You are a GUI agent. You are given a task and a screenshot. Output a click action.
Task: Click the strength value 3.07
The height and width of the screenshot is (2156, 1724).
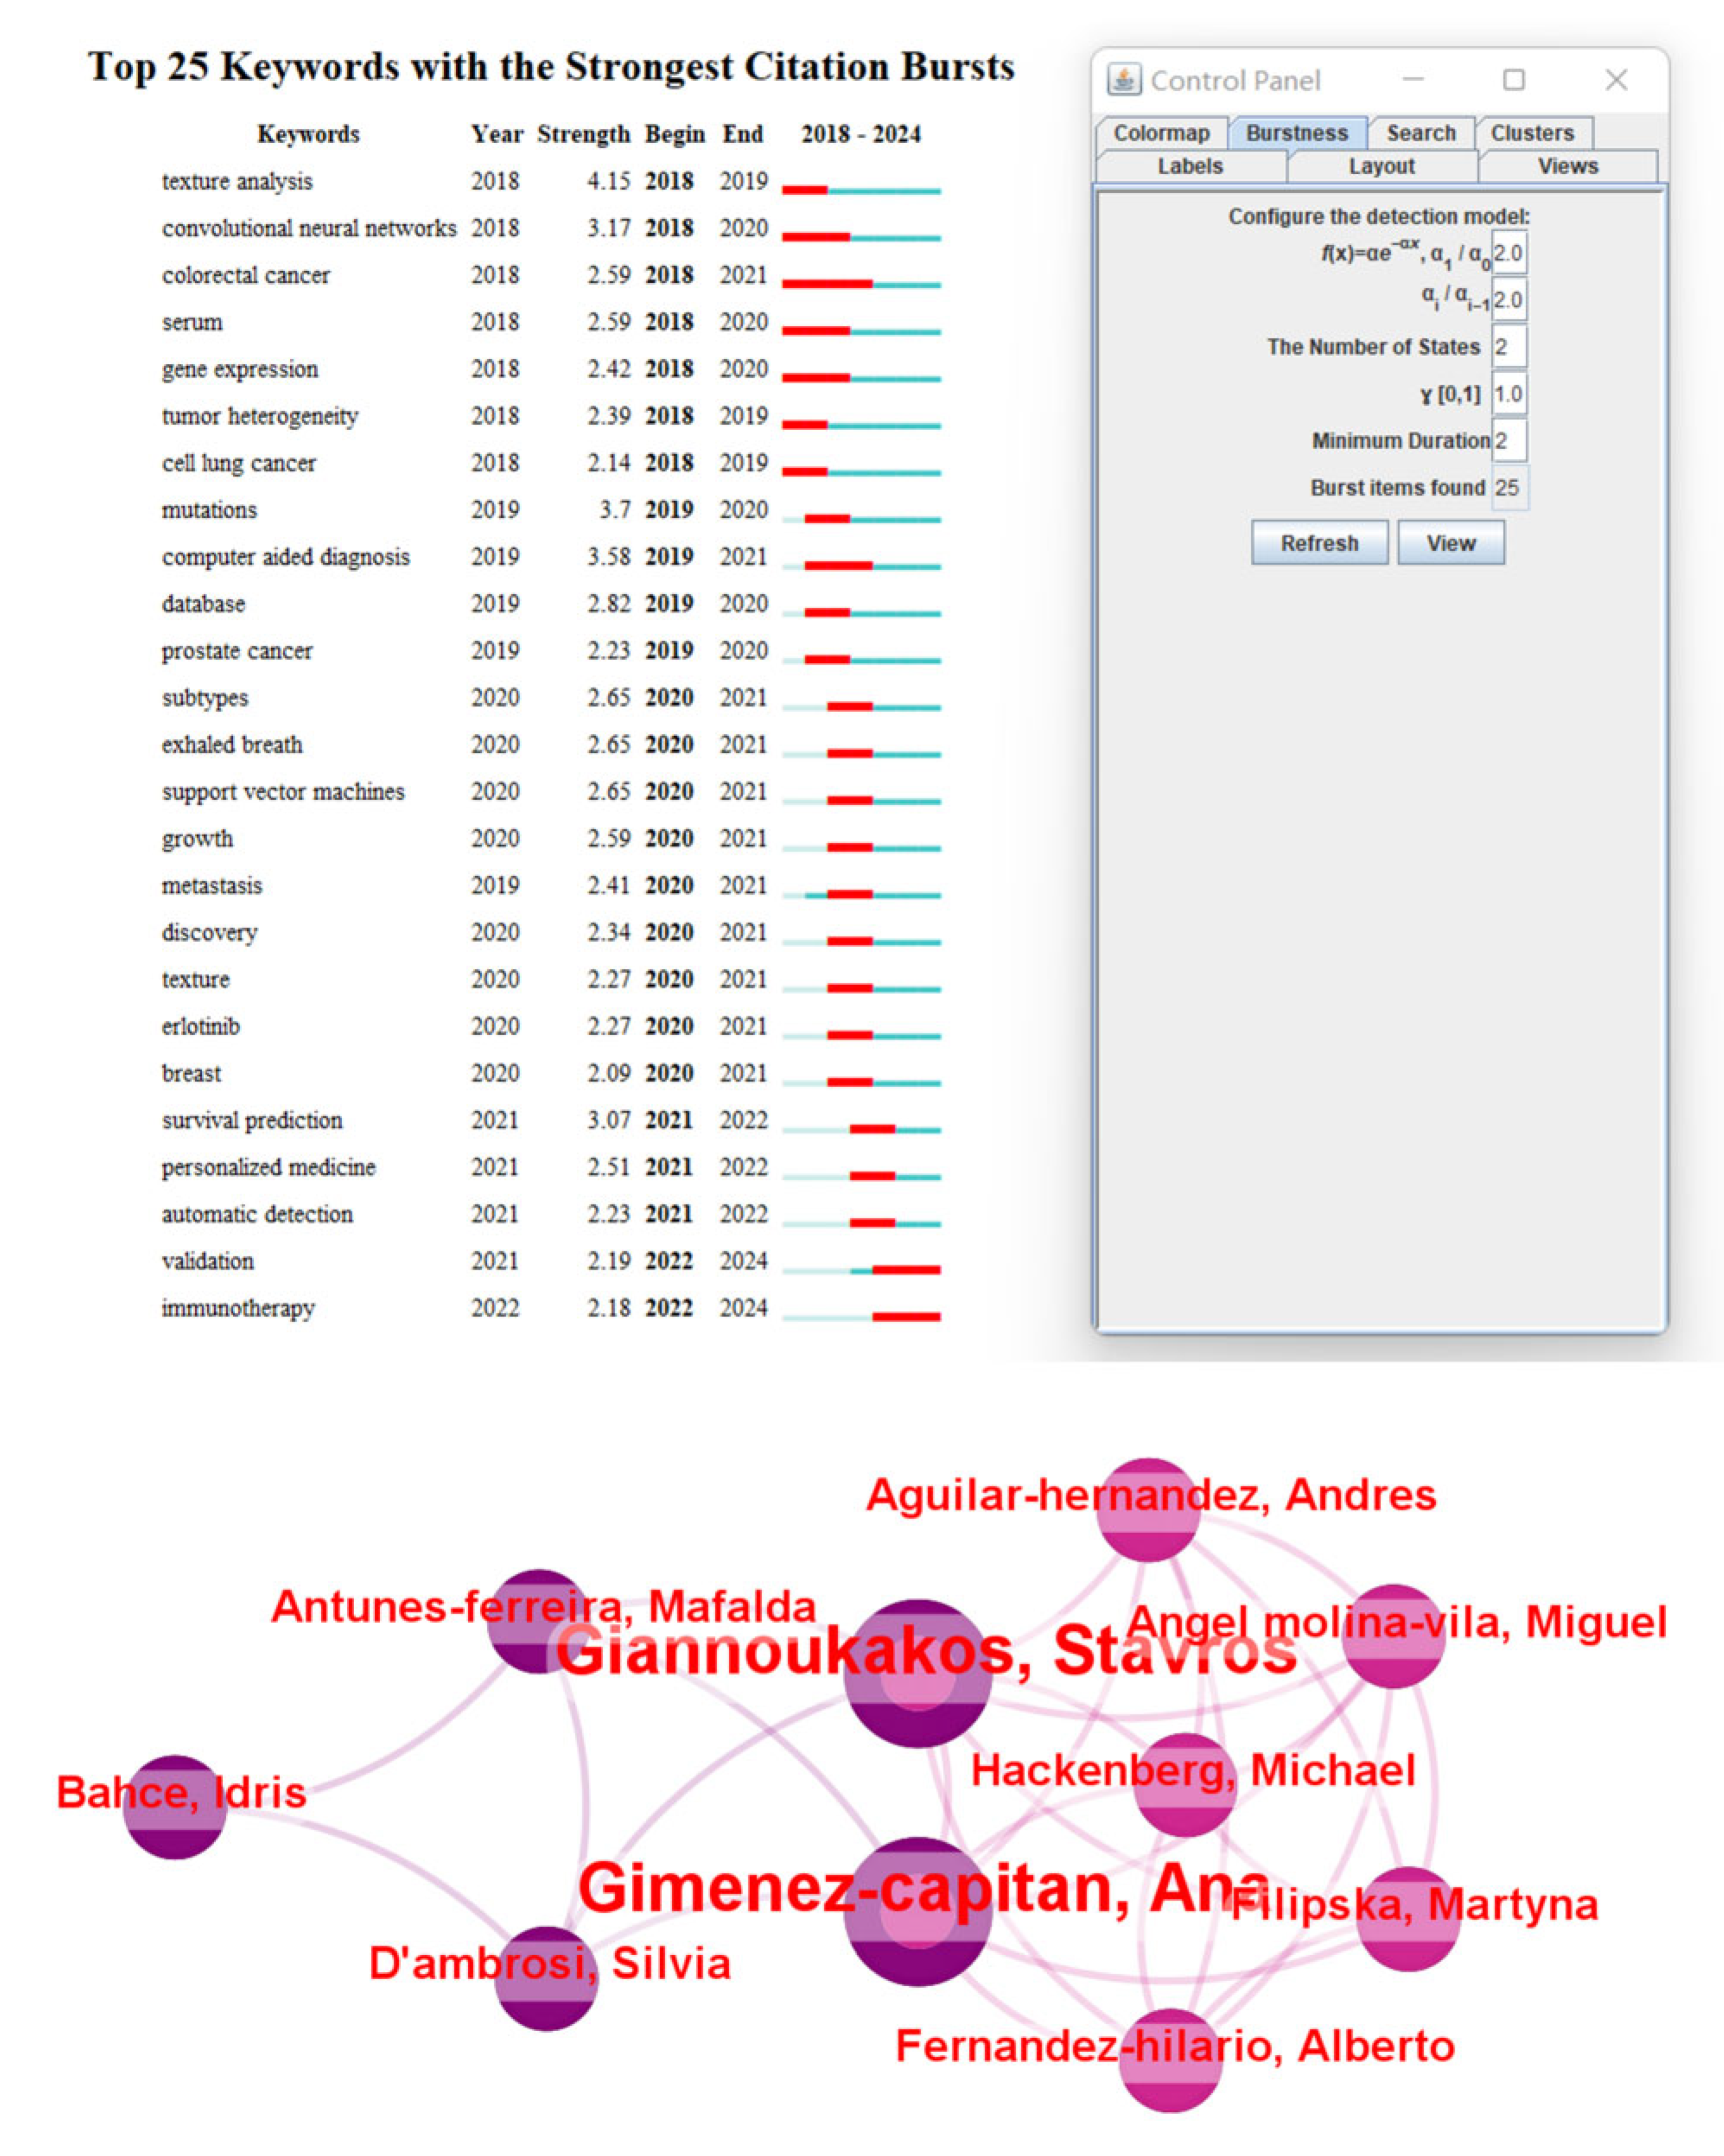[608, 1120]
